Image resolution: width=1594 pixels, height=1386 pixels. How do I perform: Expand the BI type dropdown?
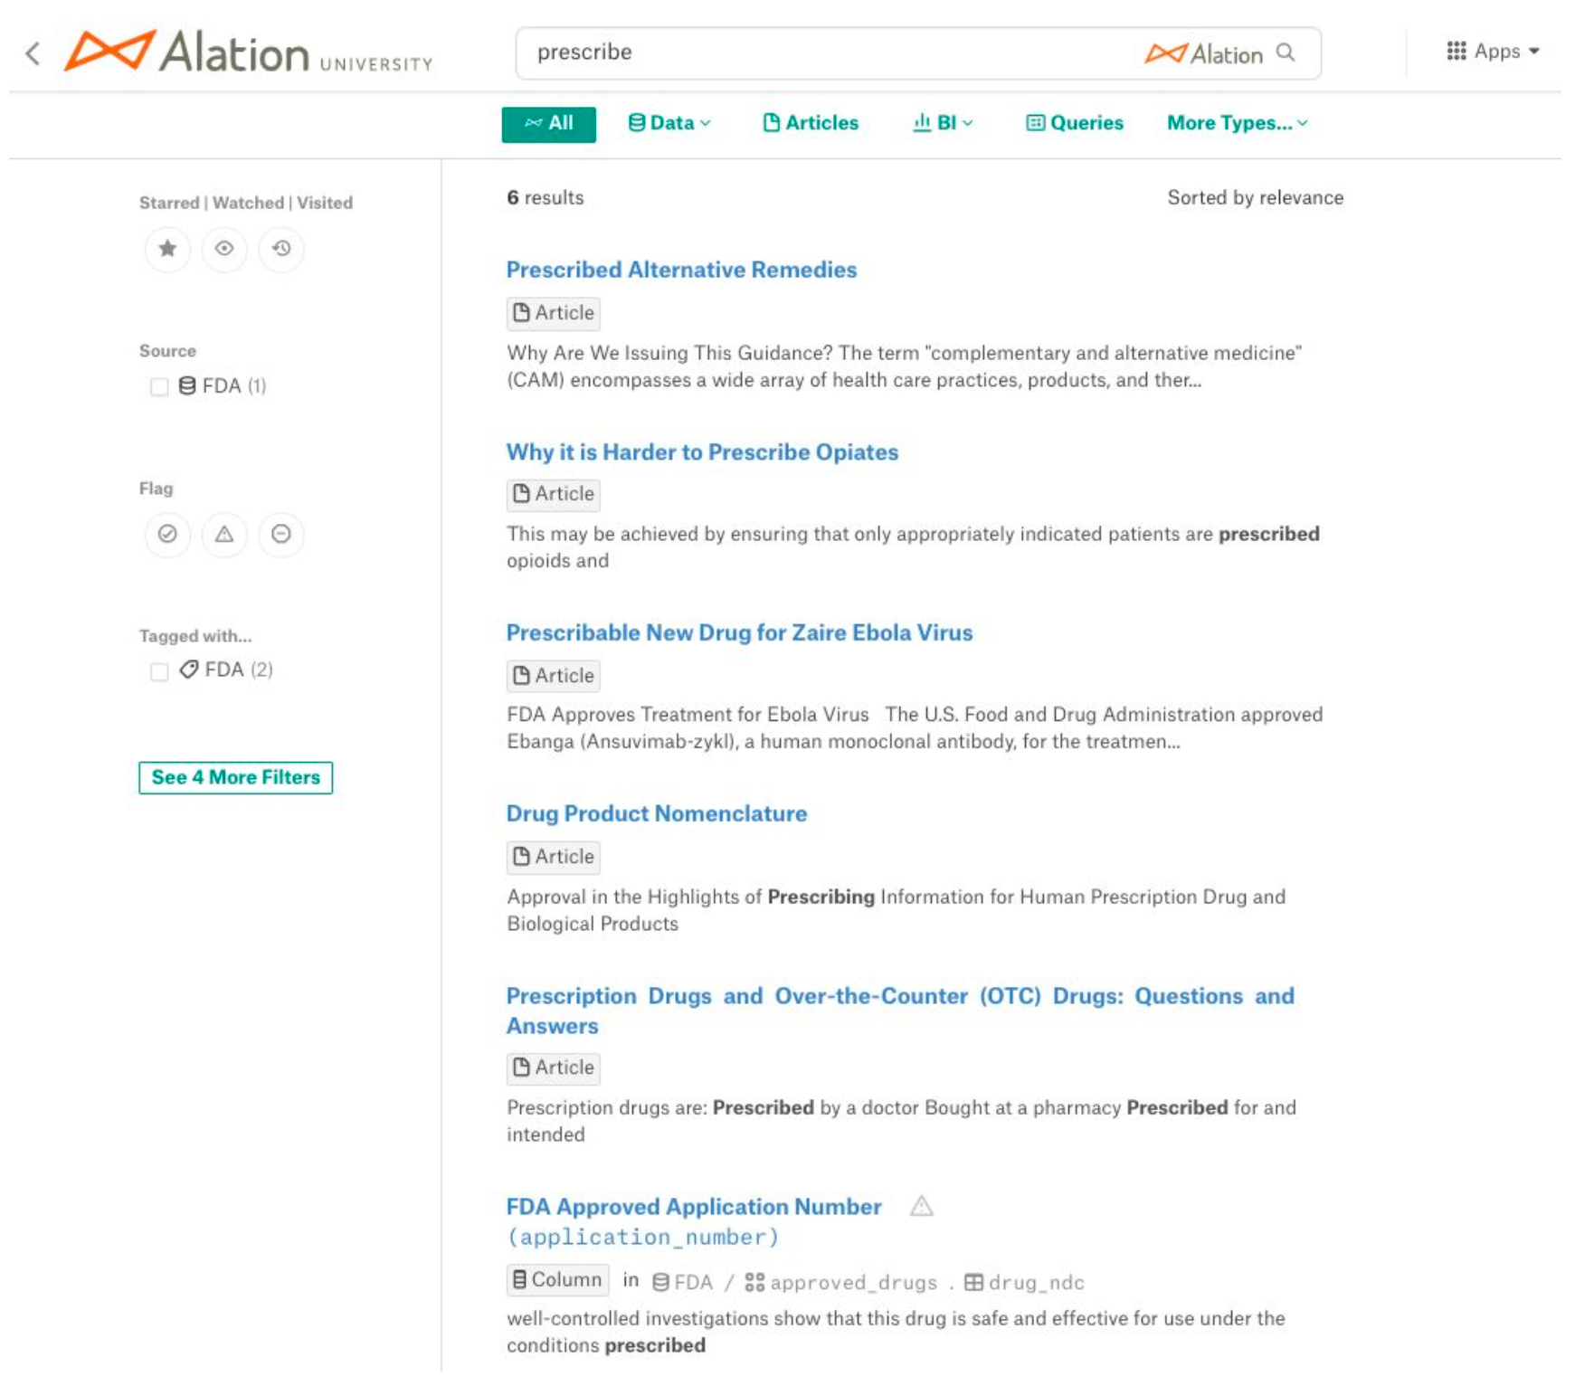coord(942,123)
